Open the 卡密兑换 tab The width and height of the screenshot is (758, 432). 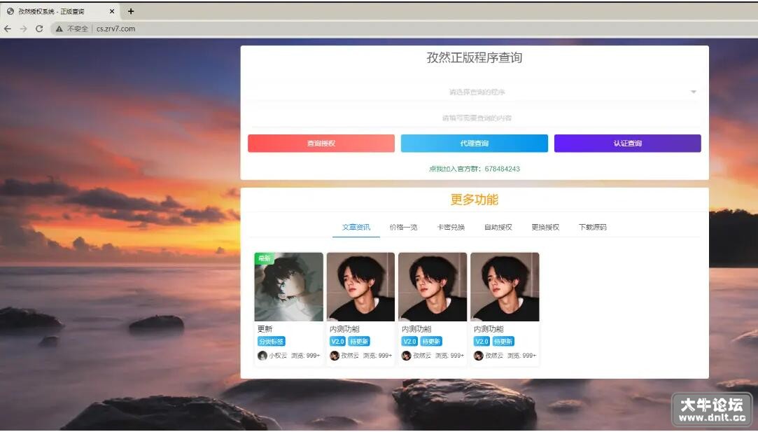coord(451,227)
